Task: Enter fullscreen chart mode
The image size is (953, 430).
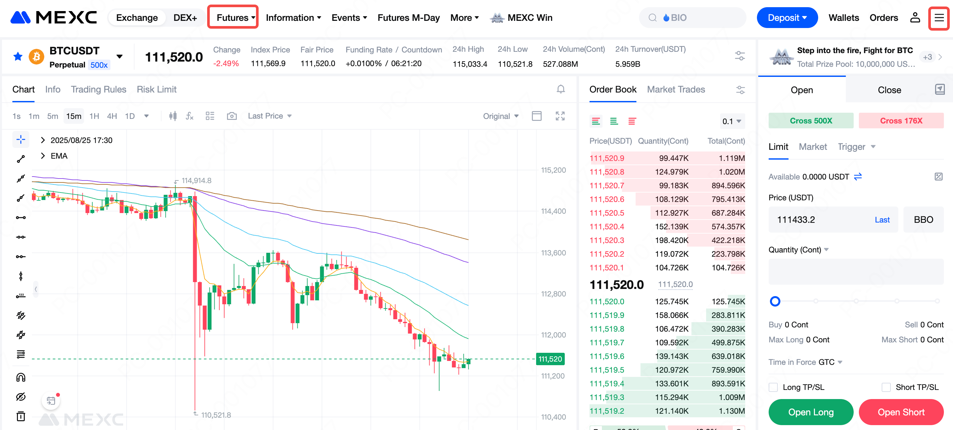Action: pyautogui.click(x=560, y=116)
